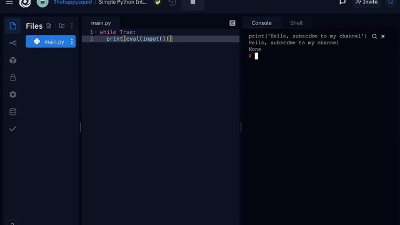This screenshot has height=225, width=400.
Task: Click code line 2 with print eval
Action: tap(161, 39)
